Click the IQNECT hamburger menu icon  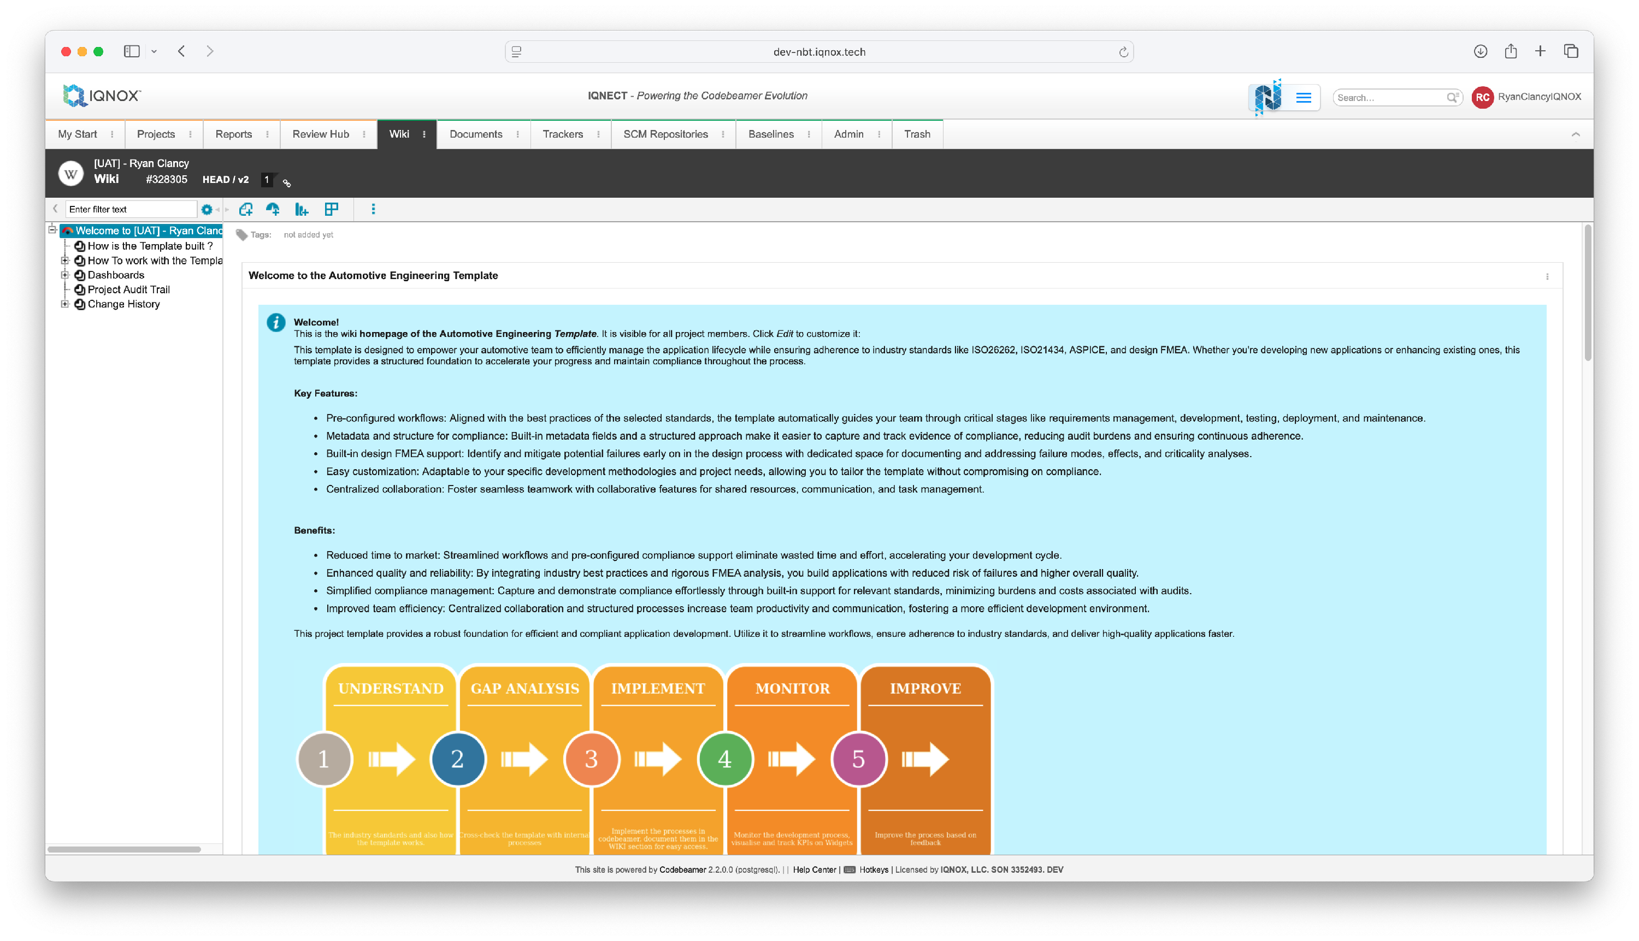point(1304,98)
